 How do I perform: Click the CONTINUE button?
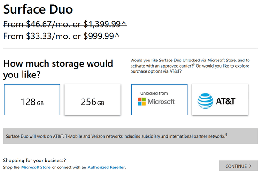239,166
